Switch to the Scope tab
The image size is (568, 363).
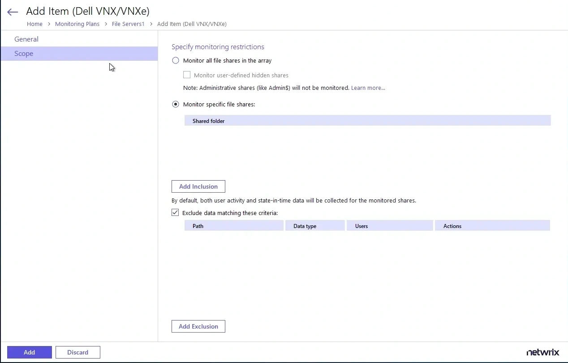24,54
